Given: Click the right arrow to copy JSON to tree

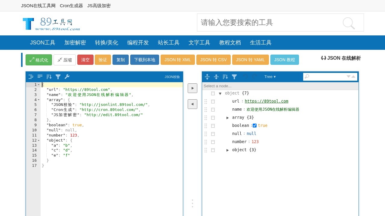Looking at the screenshot, I should pos(192,88).
